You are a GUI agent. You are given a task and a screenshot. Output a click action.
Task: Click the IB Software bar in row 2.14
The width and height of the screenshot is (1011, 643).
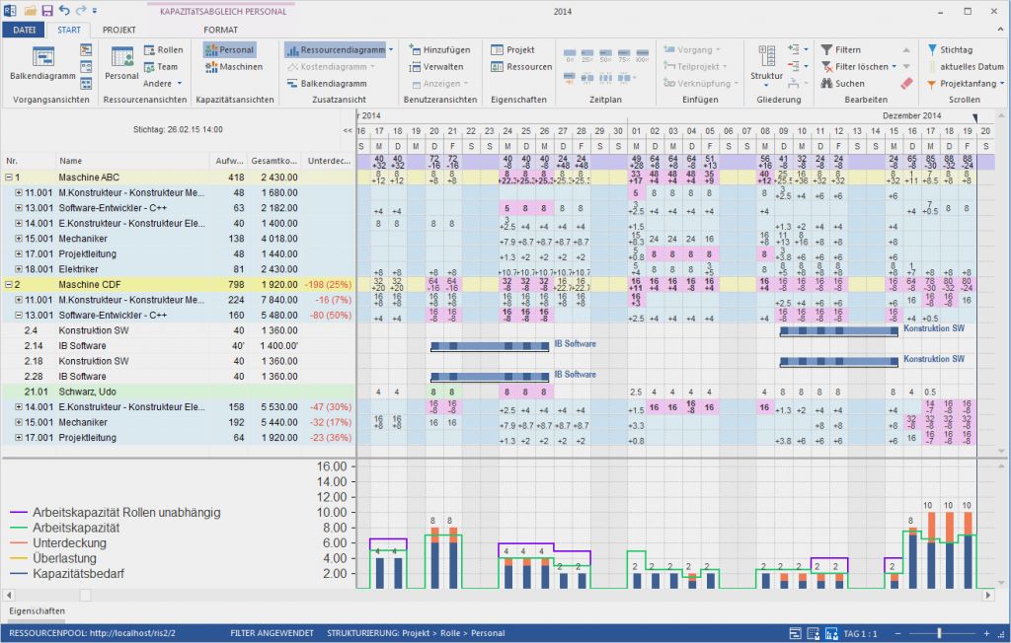[490, 346]
